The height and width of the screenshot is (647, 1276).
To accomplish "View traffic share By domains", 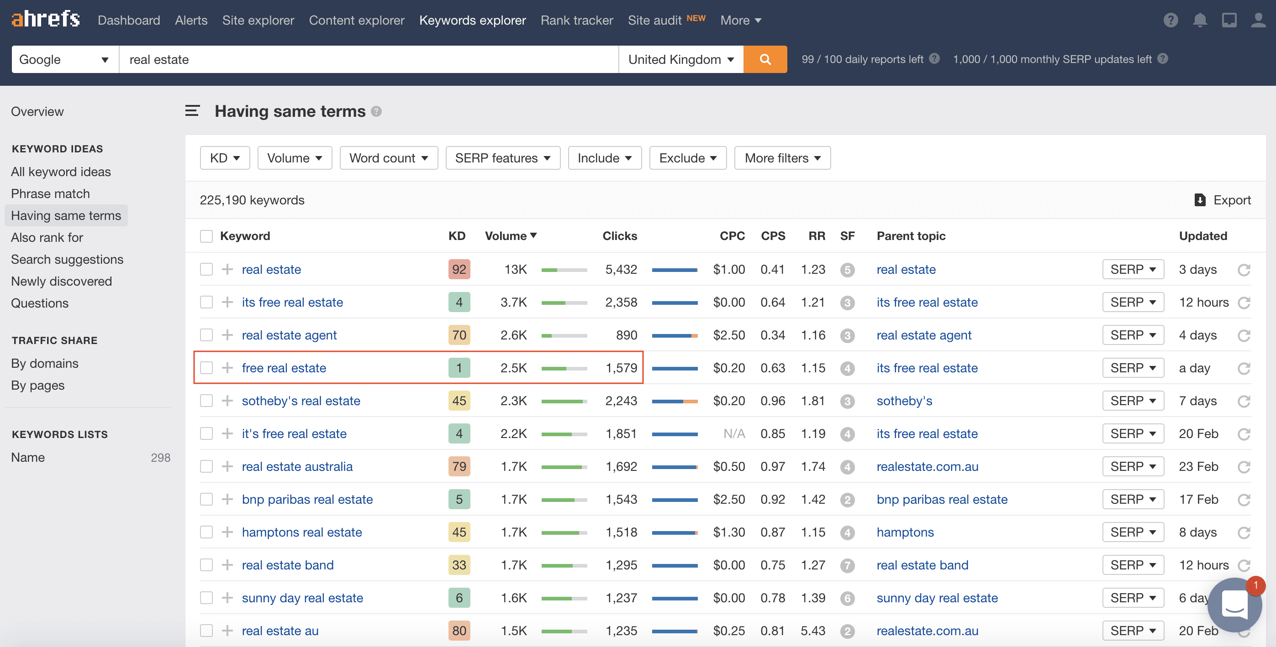I will pos(45,363).
